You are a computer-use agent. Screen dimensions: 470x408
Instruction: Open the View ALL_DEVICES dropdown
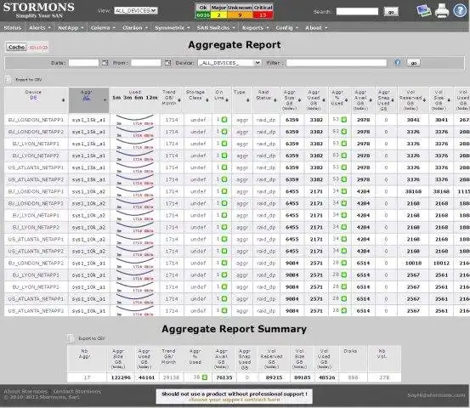(x=136, y=11)
